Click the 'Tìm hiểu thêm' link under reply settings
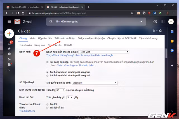 pyautogui.click(x=27, y=111)
